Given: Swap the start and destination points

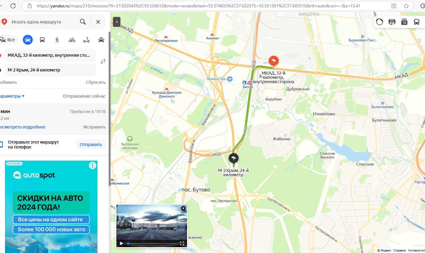Looking at the screenshot, I should point(103,61).
